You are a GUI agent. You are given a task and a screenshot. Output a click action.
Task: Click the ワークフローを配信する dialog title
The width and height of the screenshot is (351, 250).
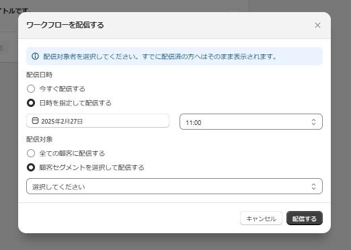[x=65, y=25]
